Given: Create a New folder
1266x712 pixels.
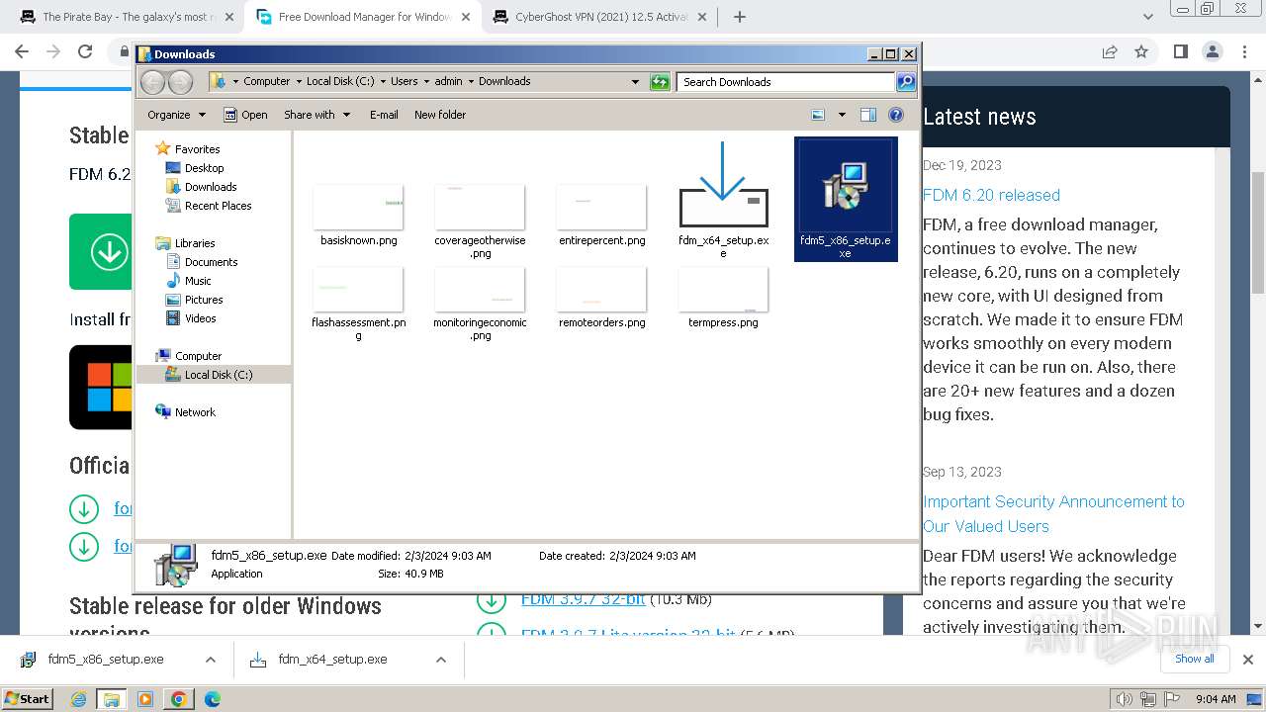Looking at the screenshot, I should [x=440, y=115].
